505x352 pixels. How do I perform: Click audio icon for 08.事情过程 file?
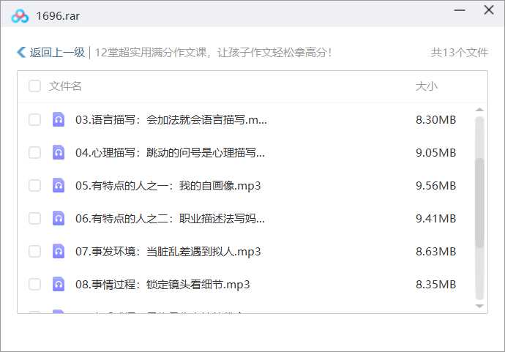pyautogui.click(x=59, y=285)
